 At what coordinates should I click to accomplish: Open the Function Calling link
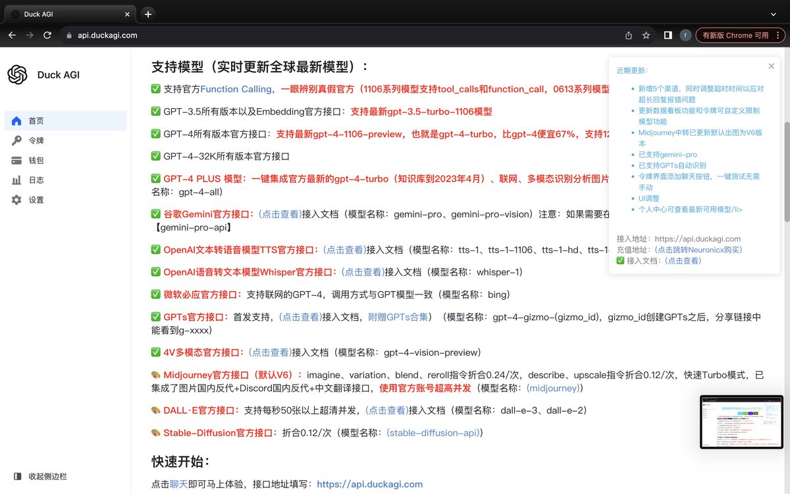coord(236,89)
